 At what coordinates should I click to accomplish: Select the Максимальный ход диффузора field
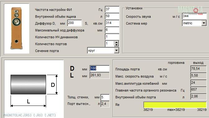[112, 30]
